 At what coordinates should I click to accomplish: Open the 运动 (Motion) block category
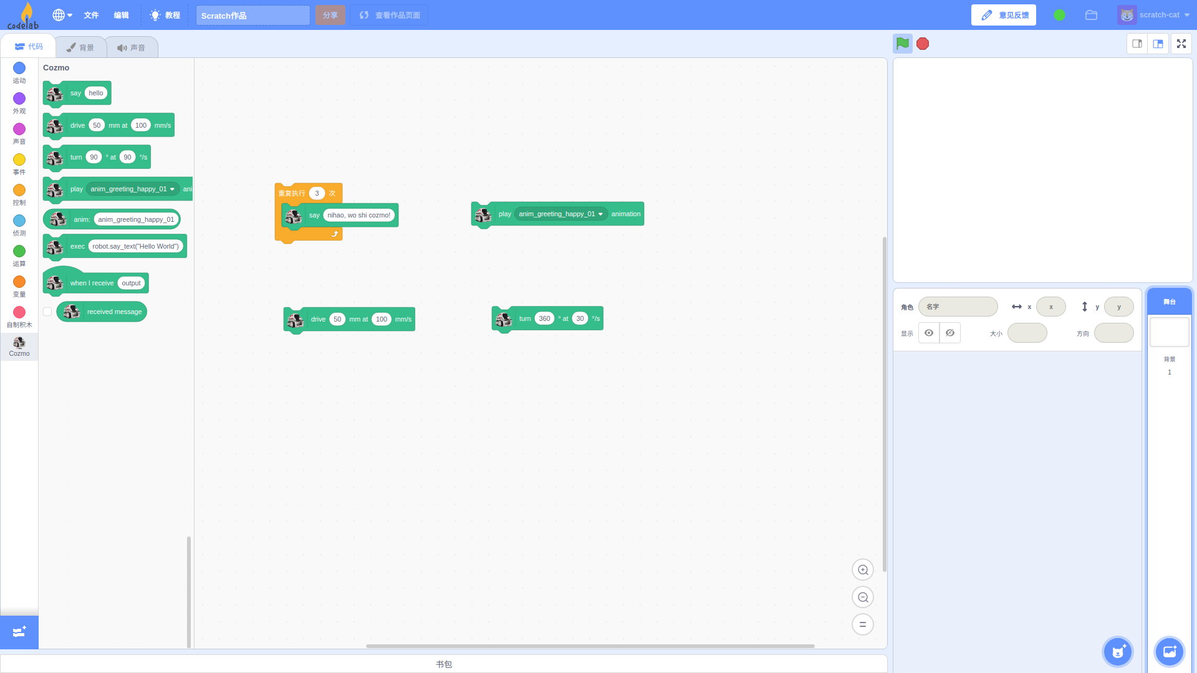(x=19, y=73)
